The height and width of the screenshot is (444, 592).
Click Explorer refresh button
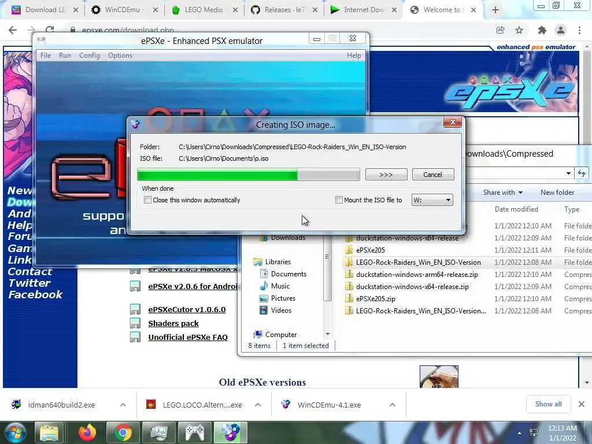tap(582, 173)
